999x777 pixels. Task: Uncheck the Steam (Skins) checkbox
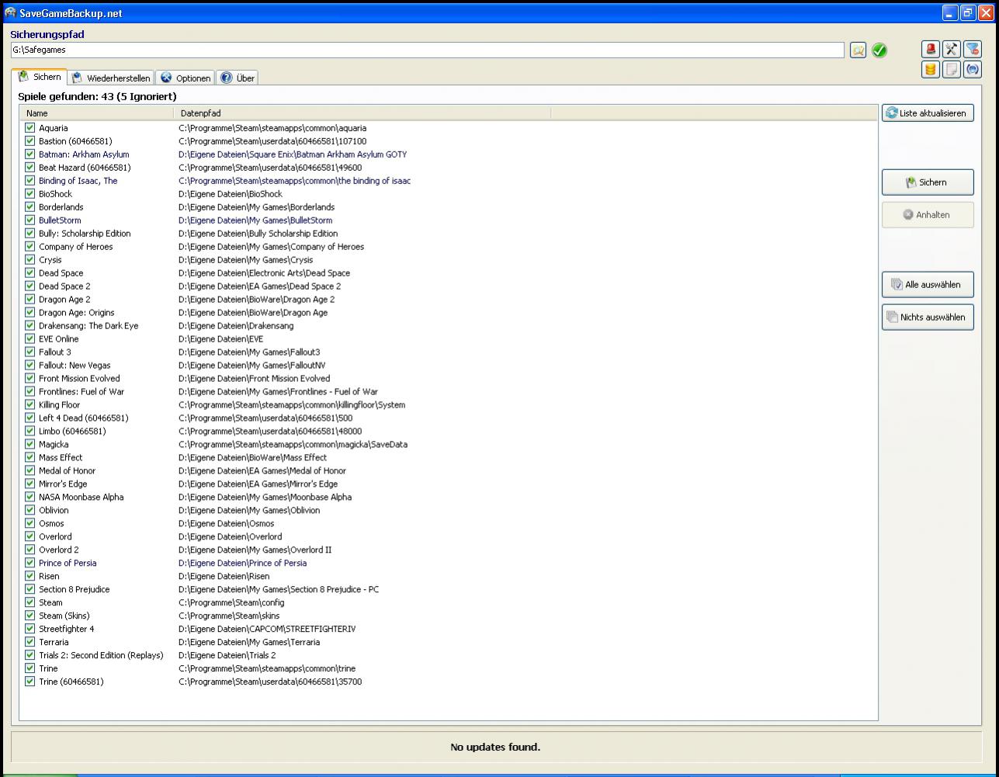point(30,616)
